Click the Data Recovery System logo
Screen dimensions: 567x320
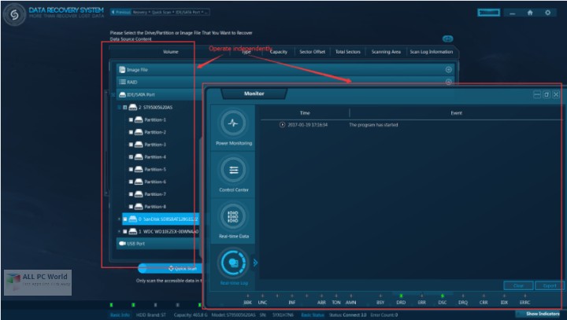(14, 14)
